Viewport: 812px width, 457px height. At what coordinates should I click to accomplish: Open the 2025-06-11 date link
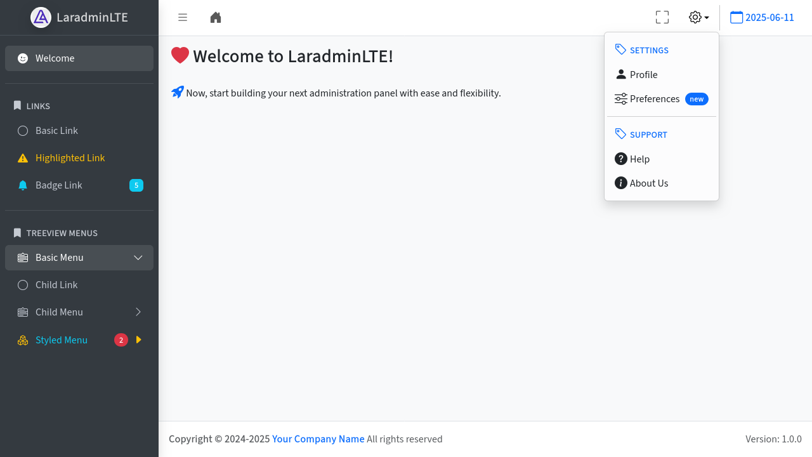point(769,18)
